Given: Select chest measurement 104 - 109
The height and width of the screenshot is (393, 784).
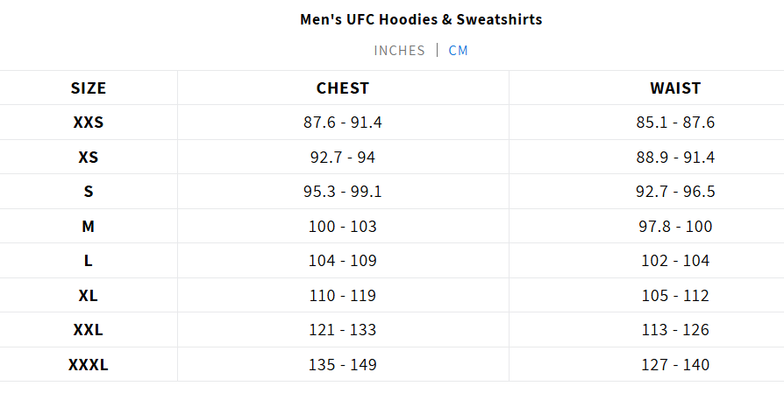Looking at the screenshot, I should [x=343, y=261].
